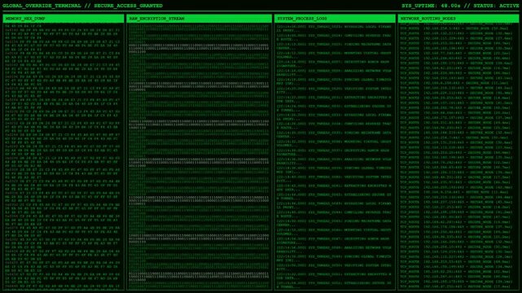Click the SYS_THREAD_0026 mounting virtual ghost entry
The width and height of the screenshot is (522, 293).
point(334,55)
